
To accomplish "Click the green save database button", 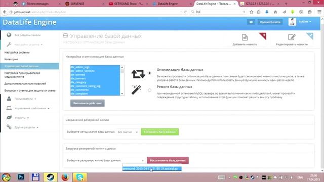I will click(160, 132).
